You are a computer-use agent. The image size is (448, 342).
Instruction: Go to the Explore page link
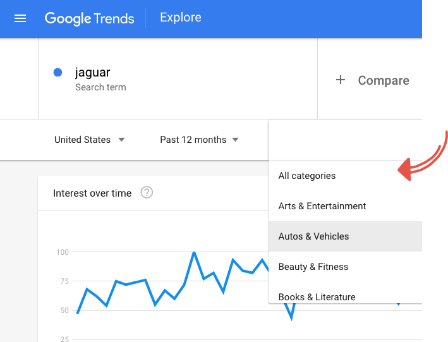[181, 18]
